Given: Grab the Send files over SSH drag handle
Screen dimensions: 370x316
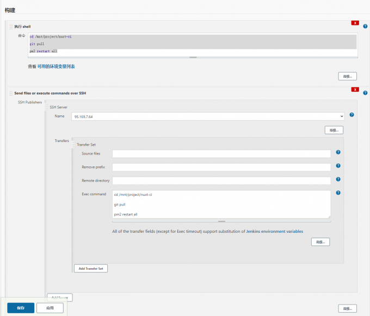Looking at the screenshot, I should 11,93.
